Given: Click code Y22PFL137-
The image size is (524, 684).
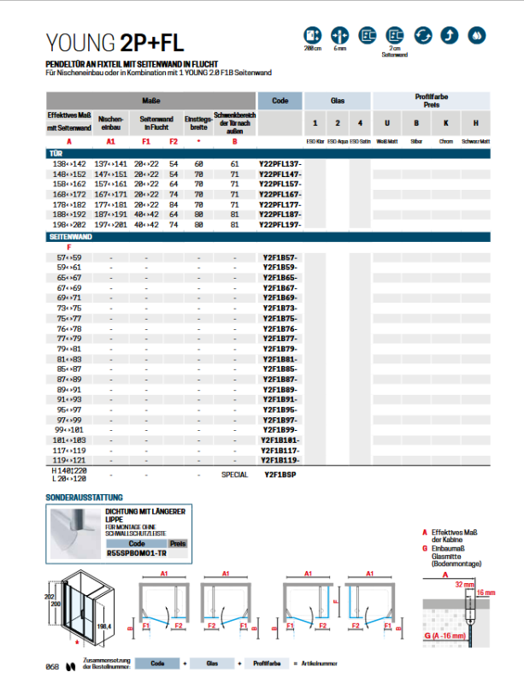Looking at the screenshot, I should pyautogui.click(x=280, y=164).
